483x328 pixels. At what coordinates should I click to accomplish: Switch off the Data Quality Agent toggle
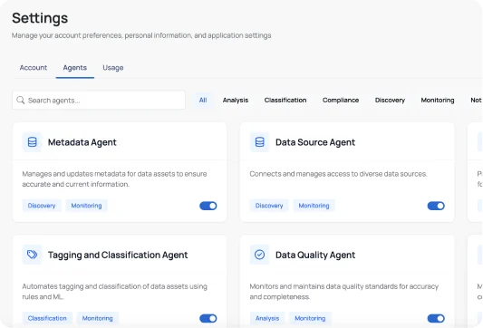click(x=436, y=318)
